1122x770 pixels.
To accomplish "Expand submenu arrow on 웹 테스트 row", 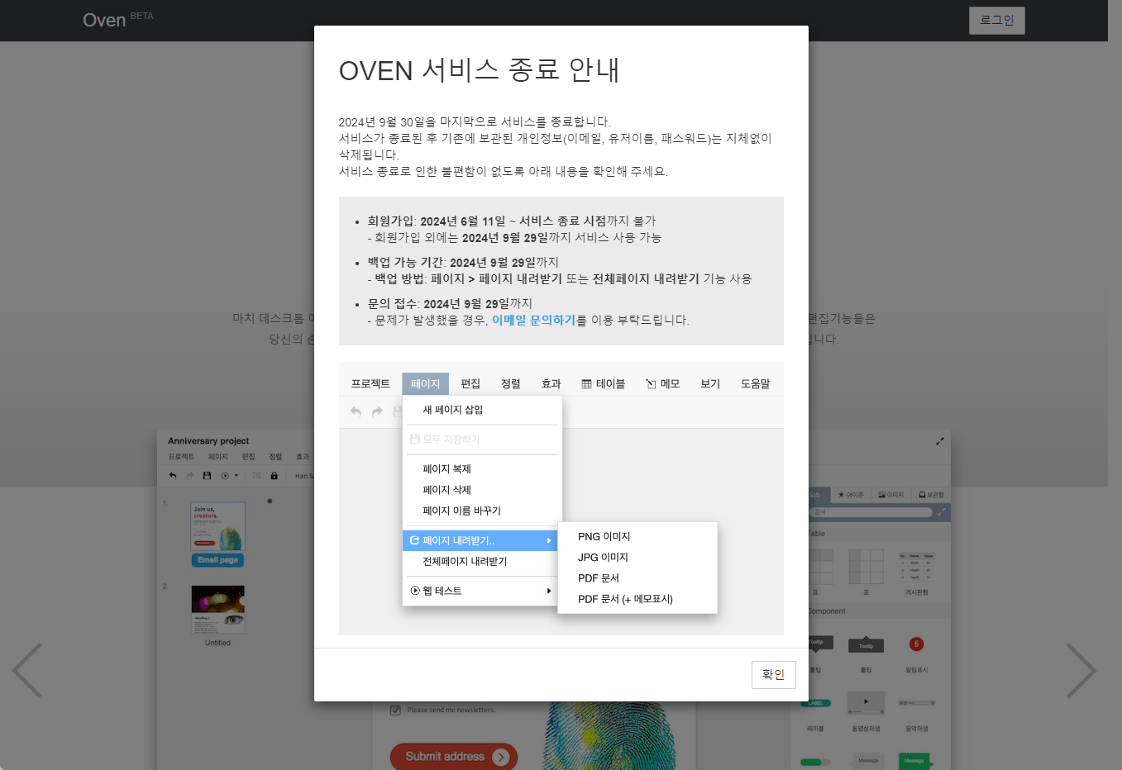I will pyautogui.click(x=549, y=591).
